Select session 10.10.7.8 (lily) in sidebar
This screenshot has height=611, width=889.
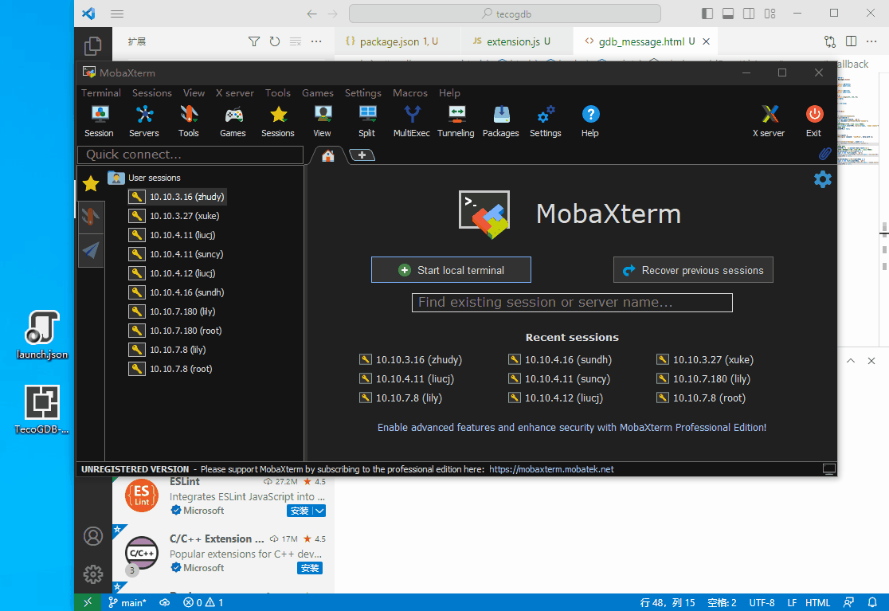(168, 350)
